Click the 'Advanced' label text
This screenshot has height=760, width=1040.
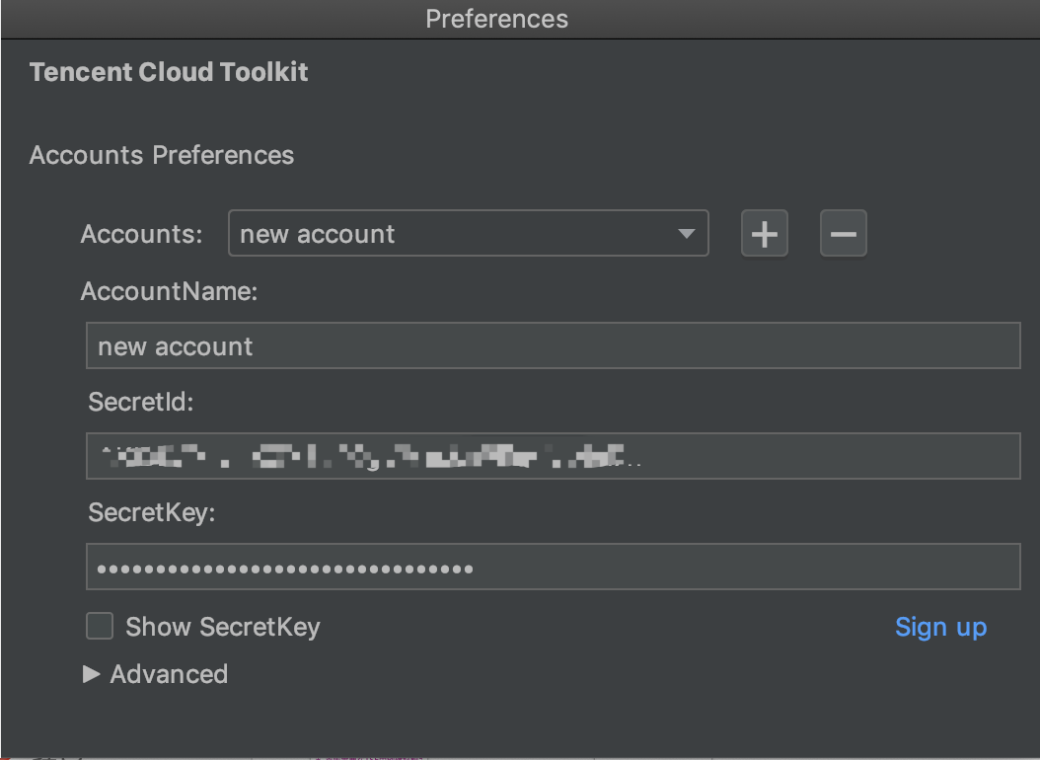[x=169, y=674]
